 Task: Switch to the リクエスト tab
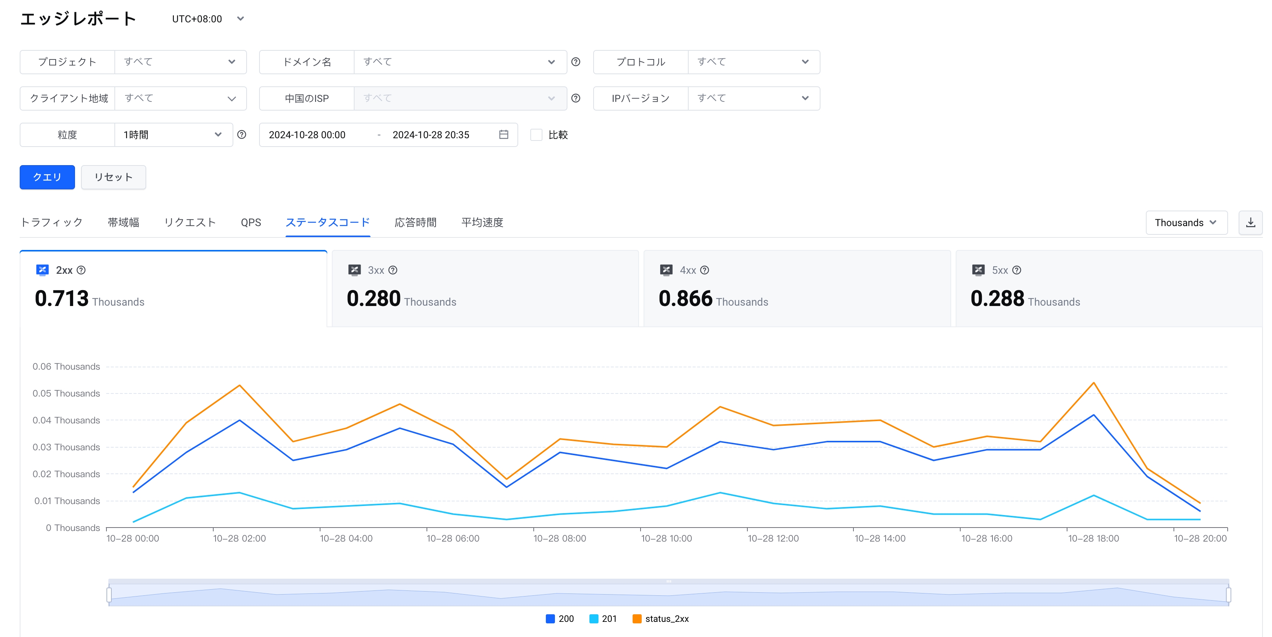190,222
